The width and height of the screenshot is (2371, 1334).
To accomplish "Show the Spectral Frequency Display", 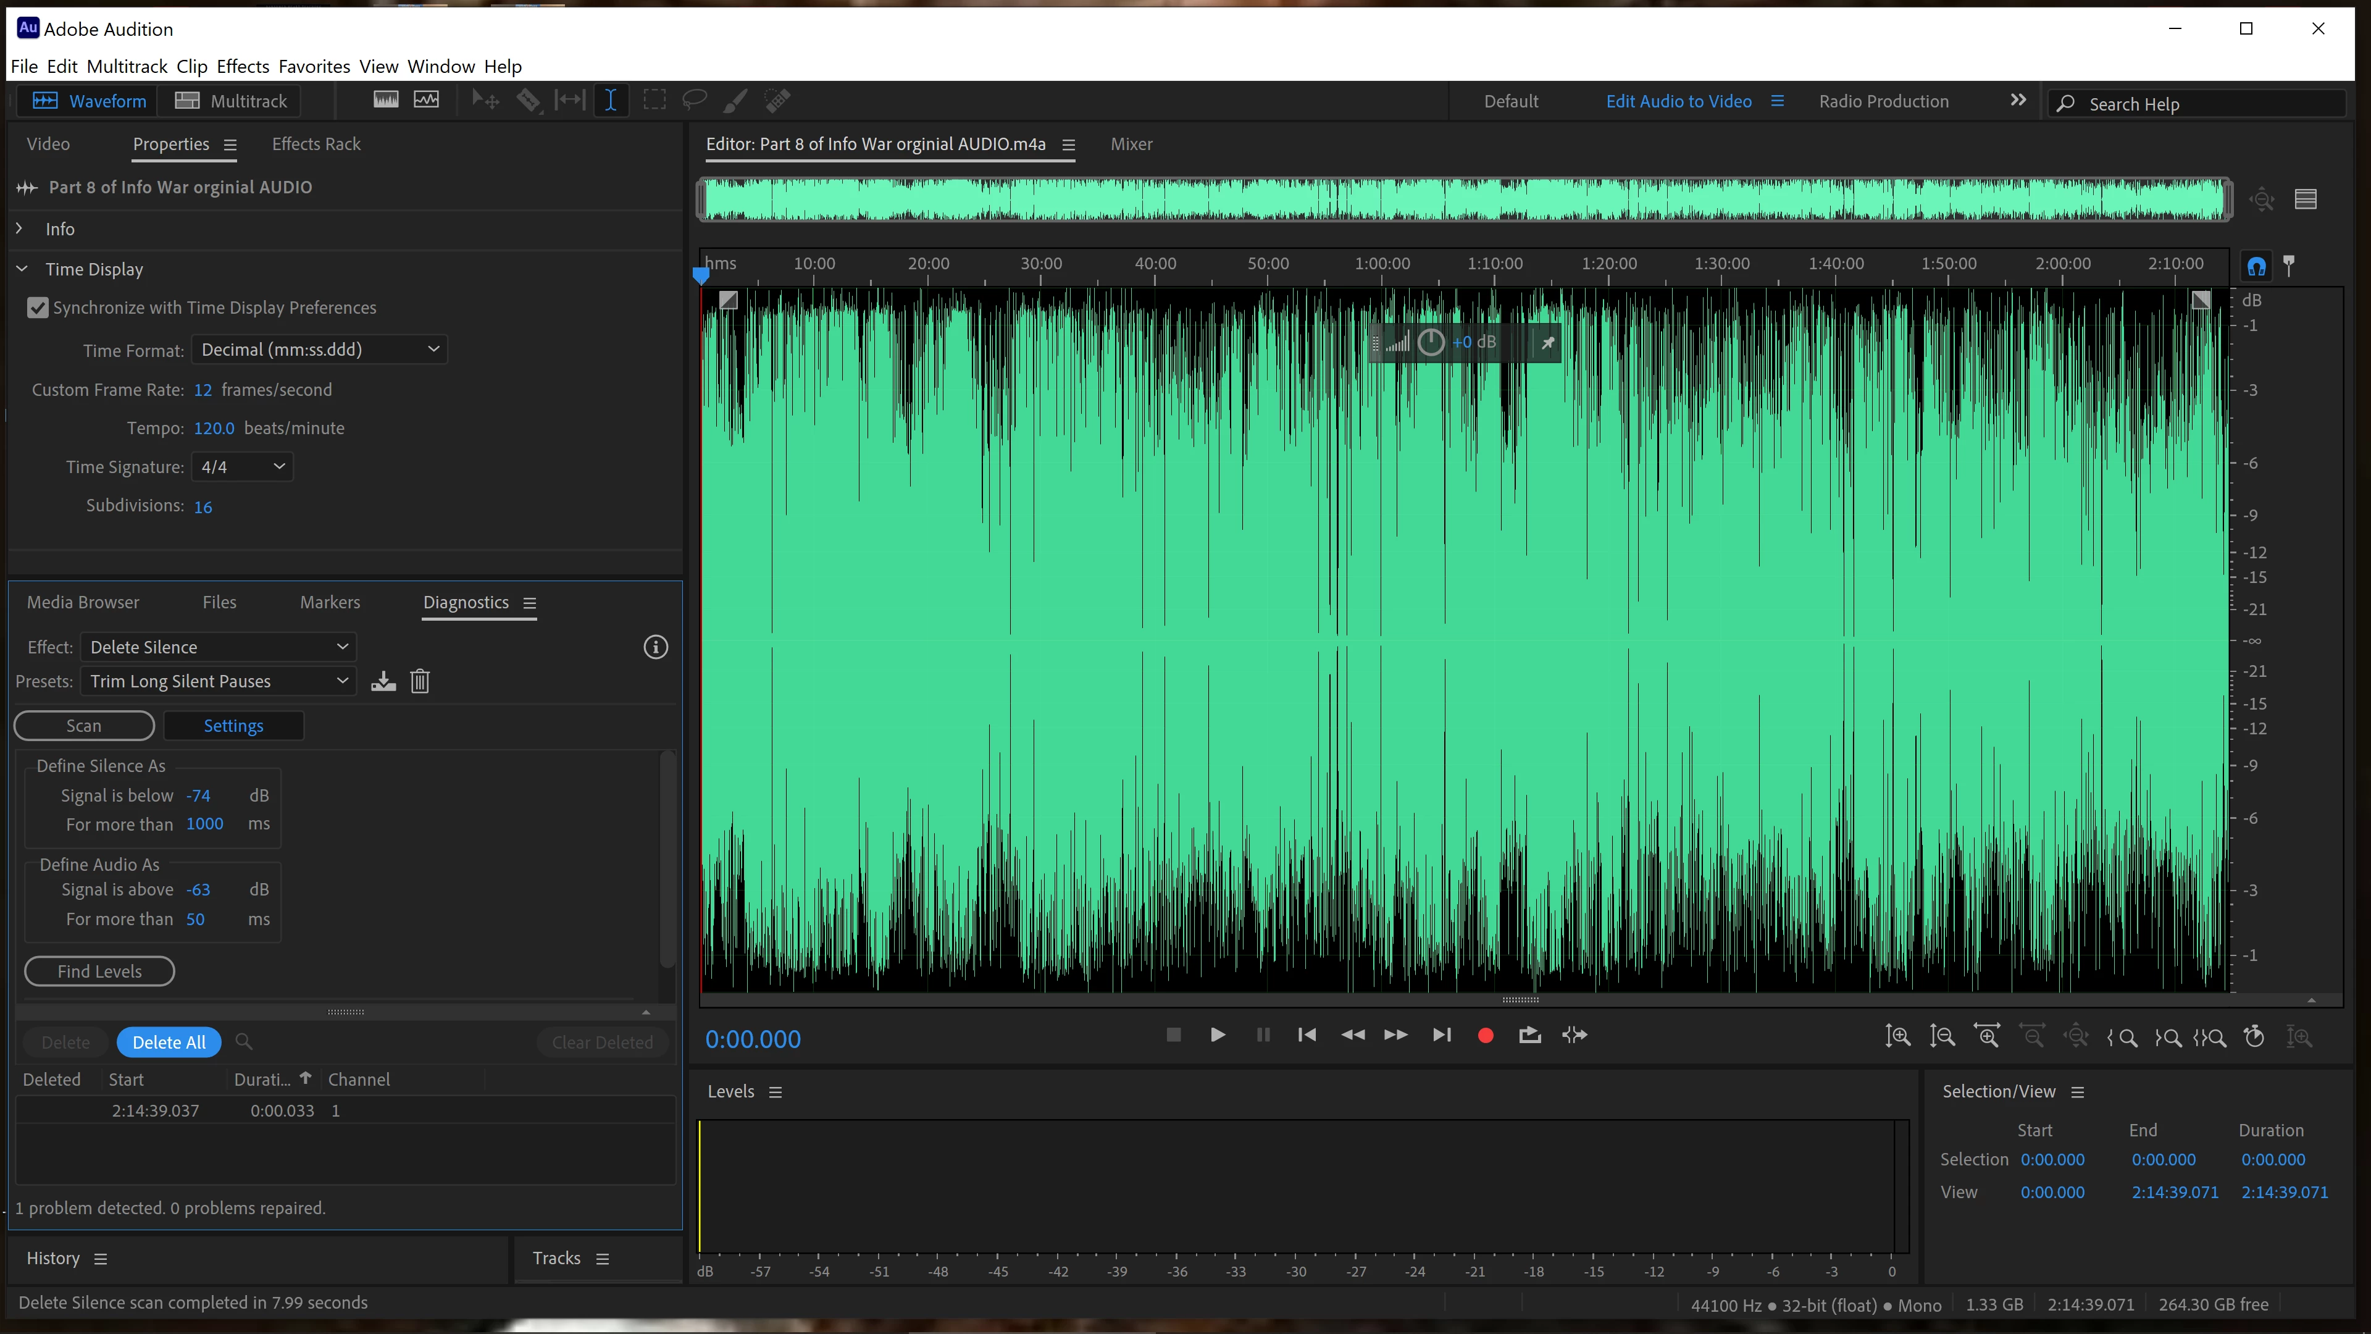I will pos(386,100).
